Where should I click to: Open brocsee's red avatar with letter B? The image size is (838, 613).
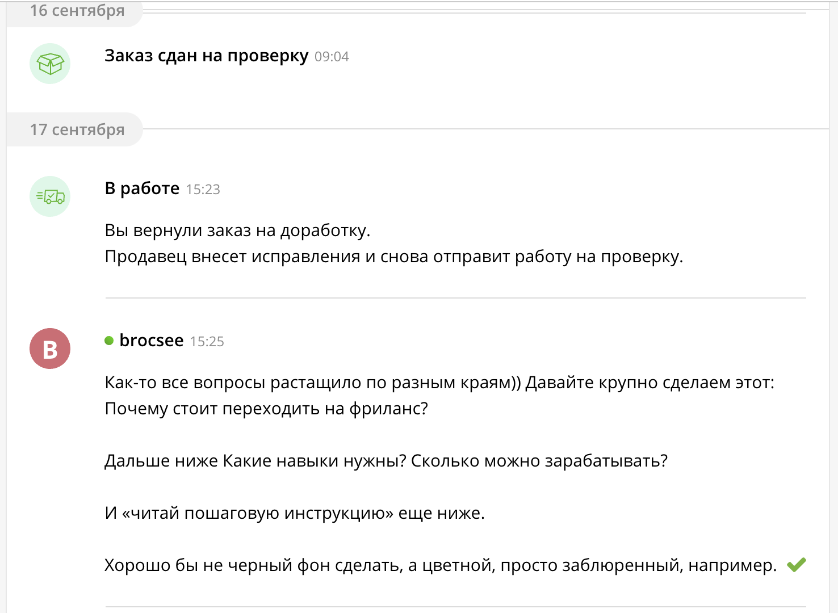[50, 349]
